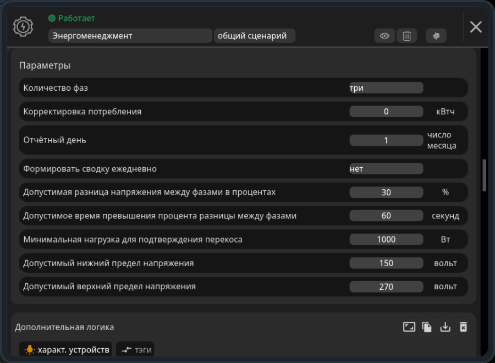Click Допустимый нижний предел напряжения label

[x=108, y=263]
